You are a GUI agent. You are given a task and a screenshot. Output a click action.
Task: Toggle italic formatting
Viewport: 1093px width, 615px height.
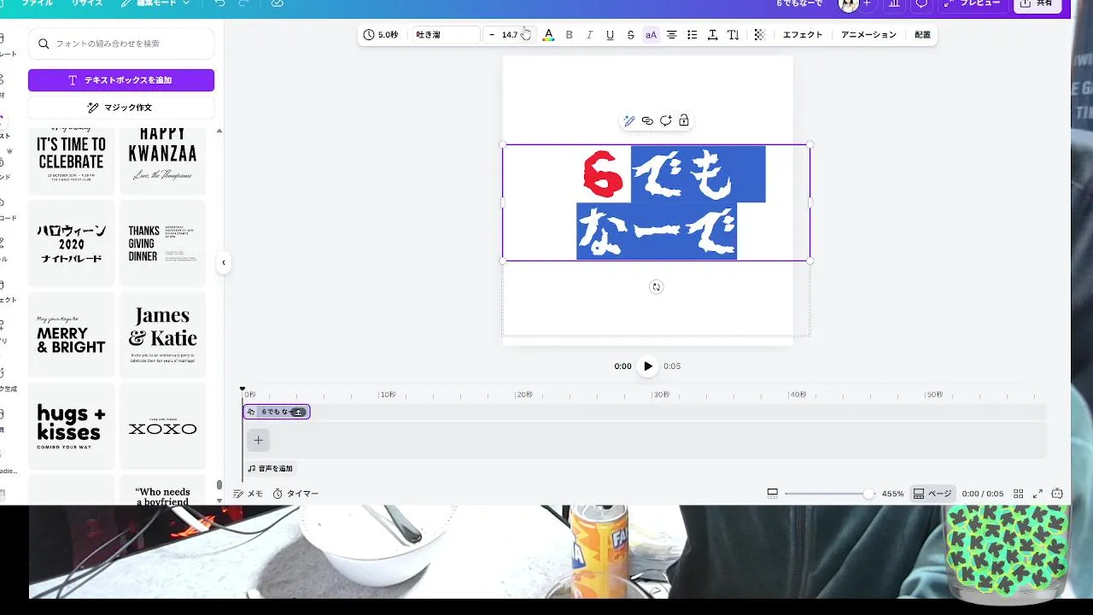click(x=589, y=35)
